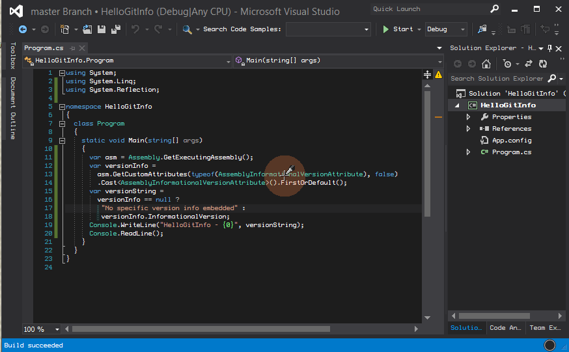Close the Solution Explorer panel
The height and width of the screenshot is (352, 569).
point(559,48)
